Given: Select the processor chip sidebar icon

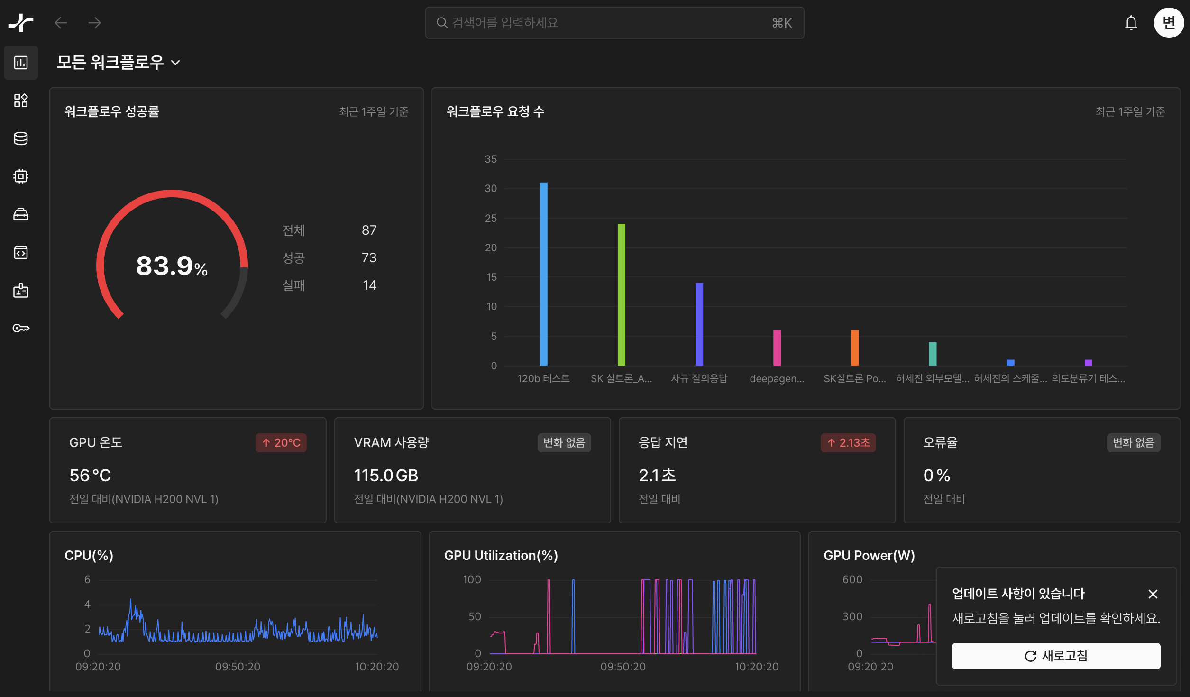Looking at the screenshot, I should point(21,176).
